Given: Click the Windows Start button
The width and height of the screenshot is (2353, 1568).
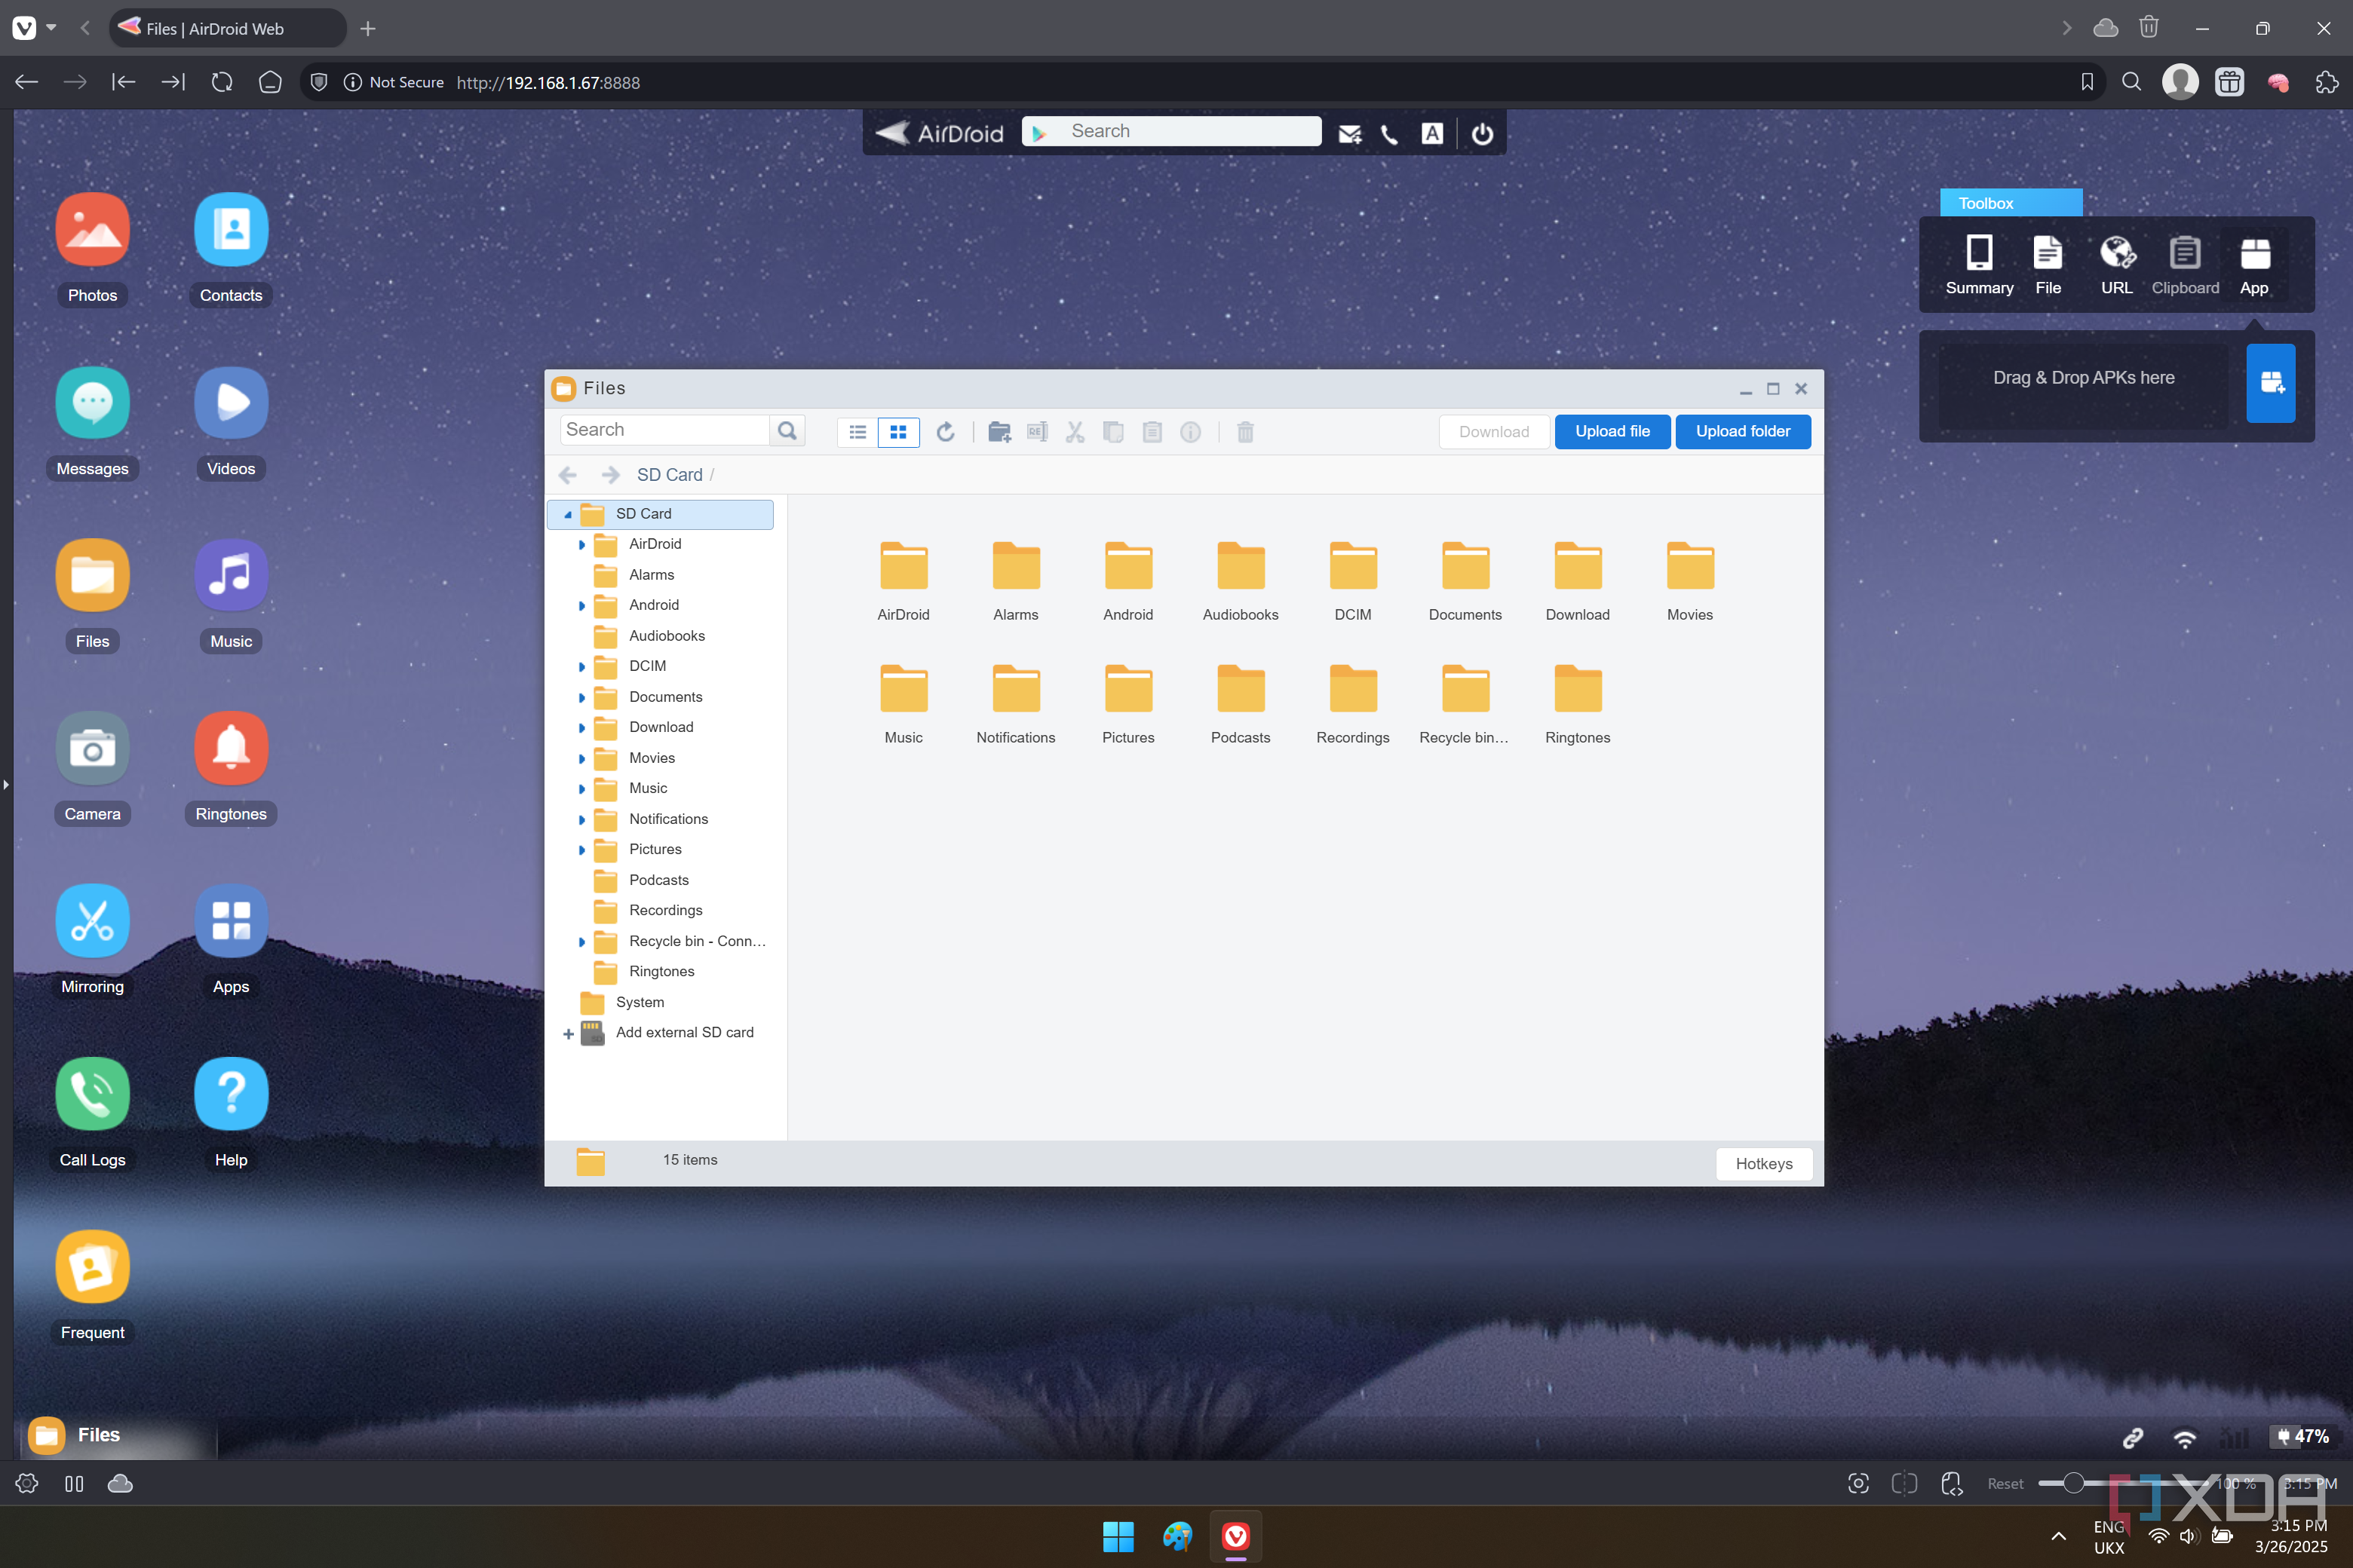Looking at the screenshot, I should click(x=1118, y=1536).
